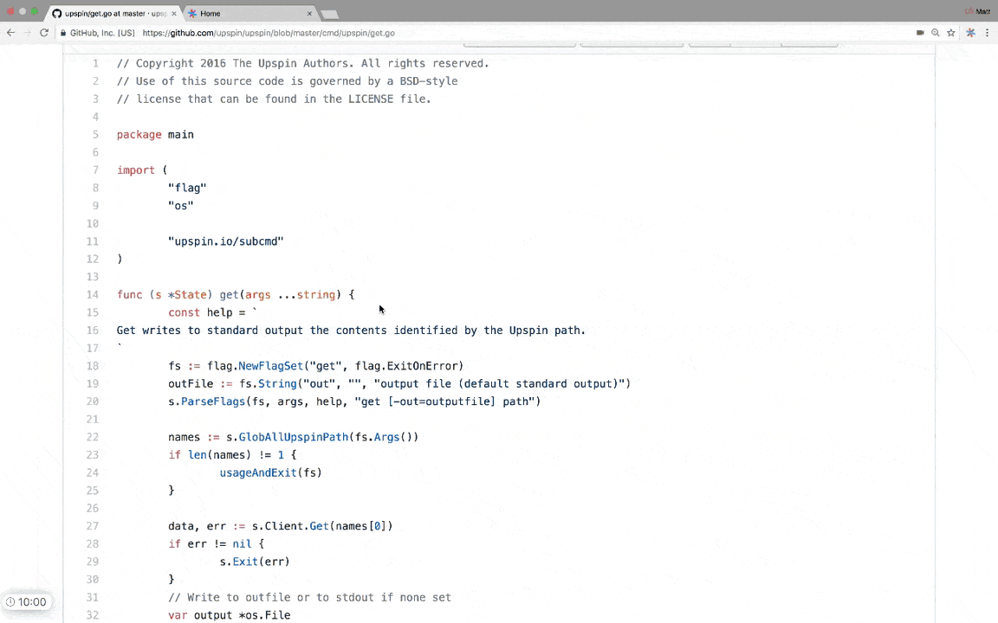Viewport: 998px width, 623px height.
Task: Click the browser forward arrow
Action: (27, 33)
